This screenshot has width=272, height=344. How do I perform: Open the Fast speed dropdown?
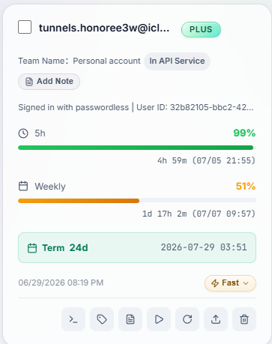230,283
